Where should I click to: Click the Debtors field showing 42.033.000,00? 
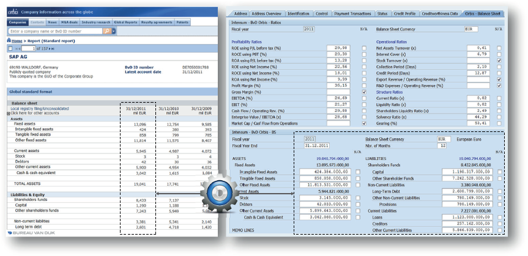(x=325, y=204)
